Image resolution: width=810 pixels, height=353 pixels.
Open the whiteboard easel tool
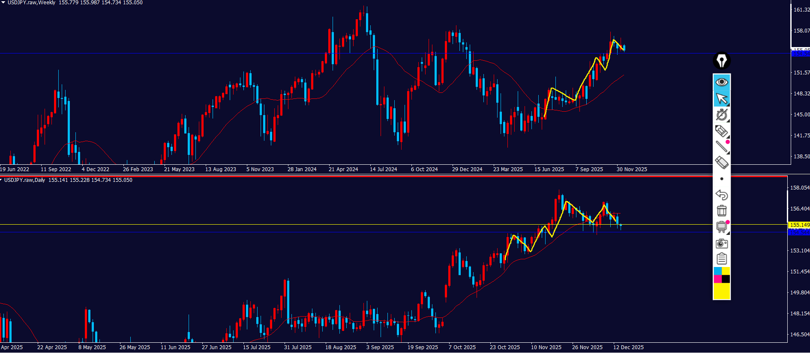pyautogui.click(x=722, y=227)
